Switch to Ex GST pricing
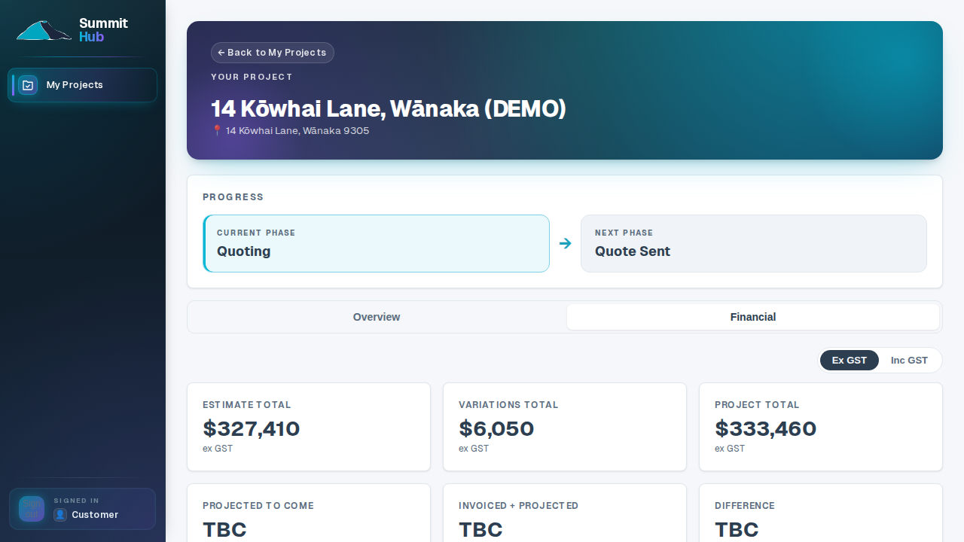This screenshot has height=542, width=964. (850, 360)
